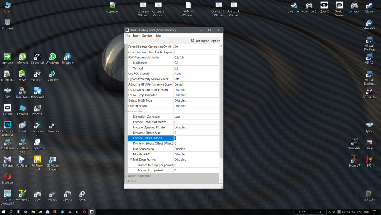Select the uTorrent desktop icon
The height and width of the screenshot is (215, 381).
pos(22,59)
